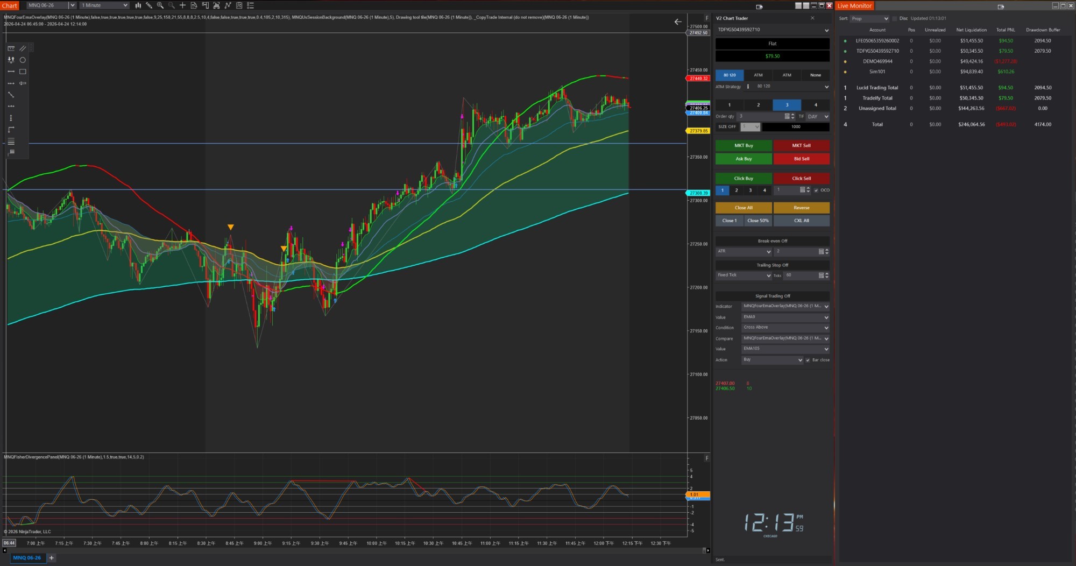The height and width of the screenshot is (566, 1076).
Task: Activate the zoom-in magnifier tool
Action: pos(160,5)
